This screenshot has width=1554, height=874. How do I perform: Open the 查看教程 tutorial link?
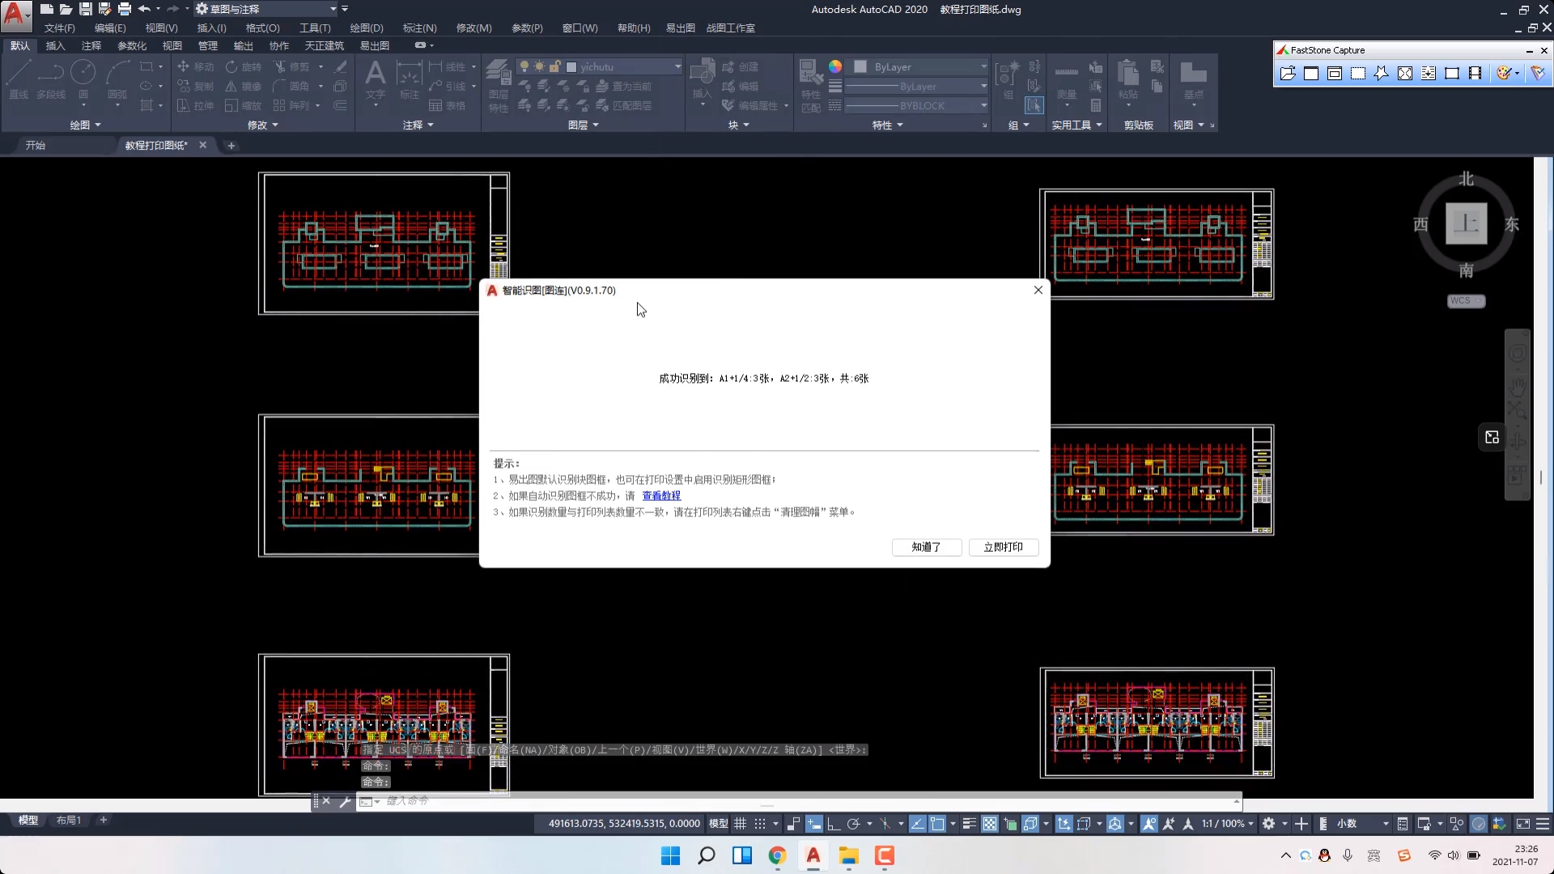coord(661,496)
